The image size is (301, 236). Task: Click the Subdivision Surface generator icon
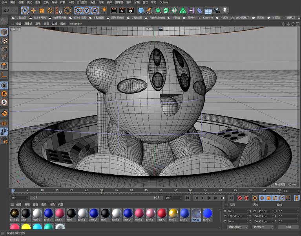pos(158,10)
